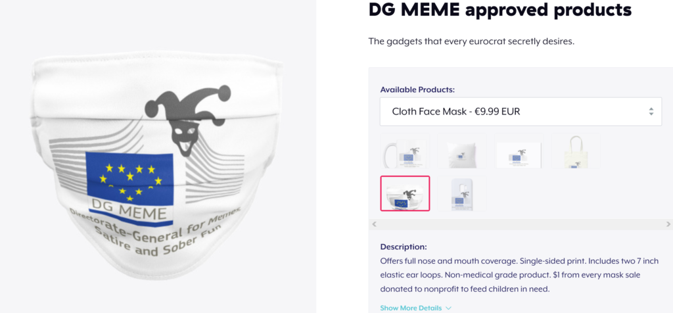
Task: Select the highlighted face mask thumbnail
Action: 405,193
